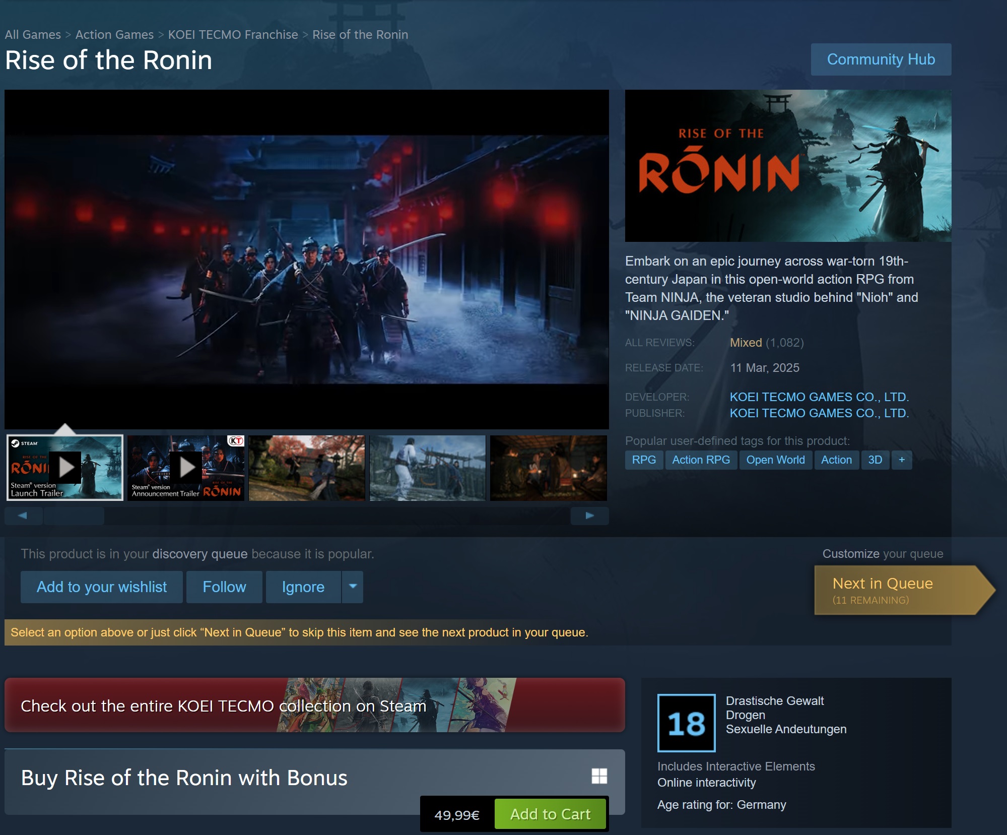Screen dimensions: 1007x835
Task: Click the media strip scrollbar handle
Action: coord(74,516)
